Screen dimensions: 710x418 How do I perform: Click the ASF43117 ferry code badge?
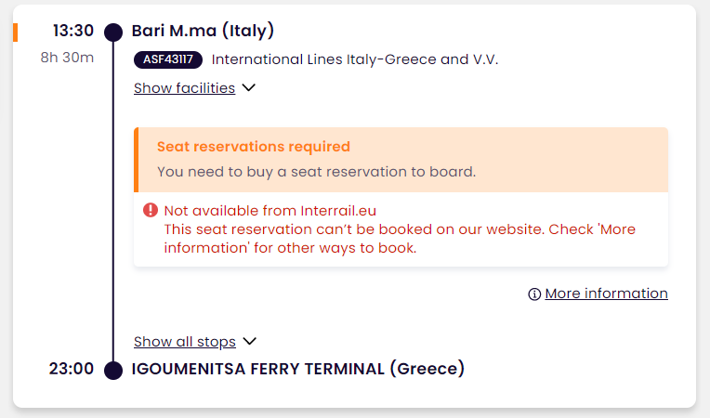click(168, 59)
